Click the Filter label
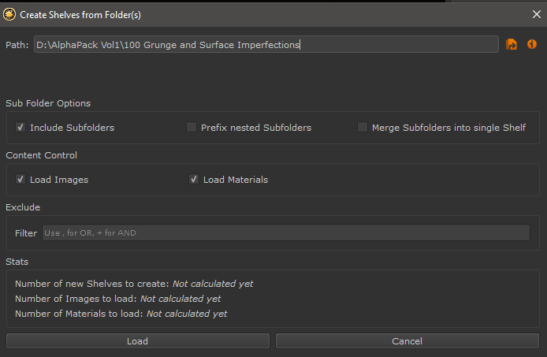Screen dimensions: 547x357 point(26,233)
